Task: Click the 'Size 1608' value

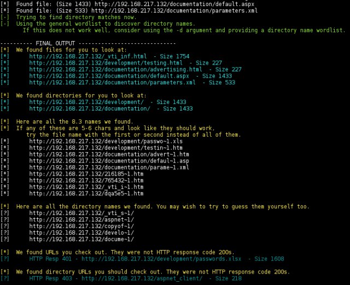Action: [x=269, y=259]
